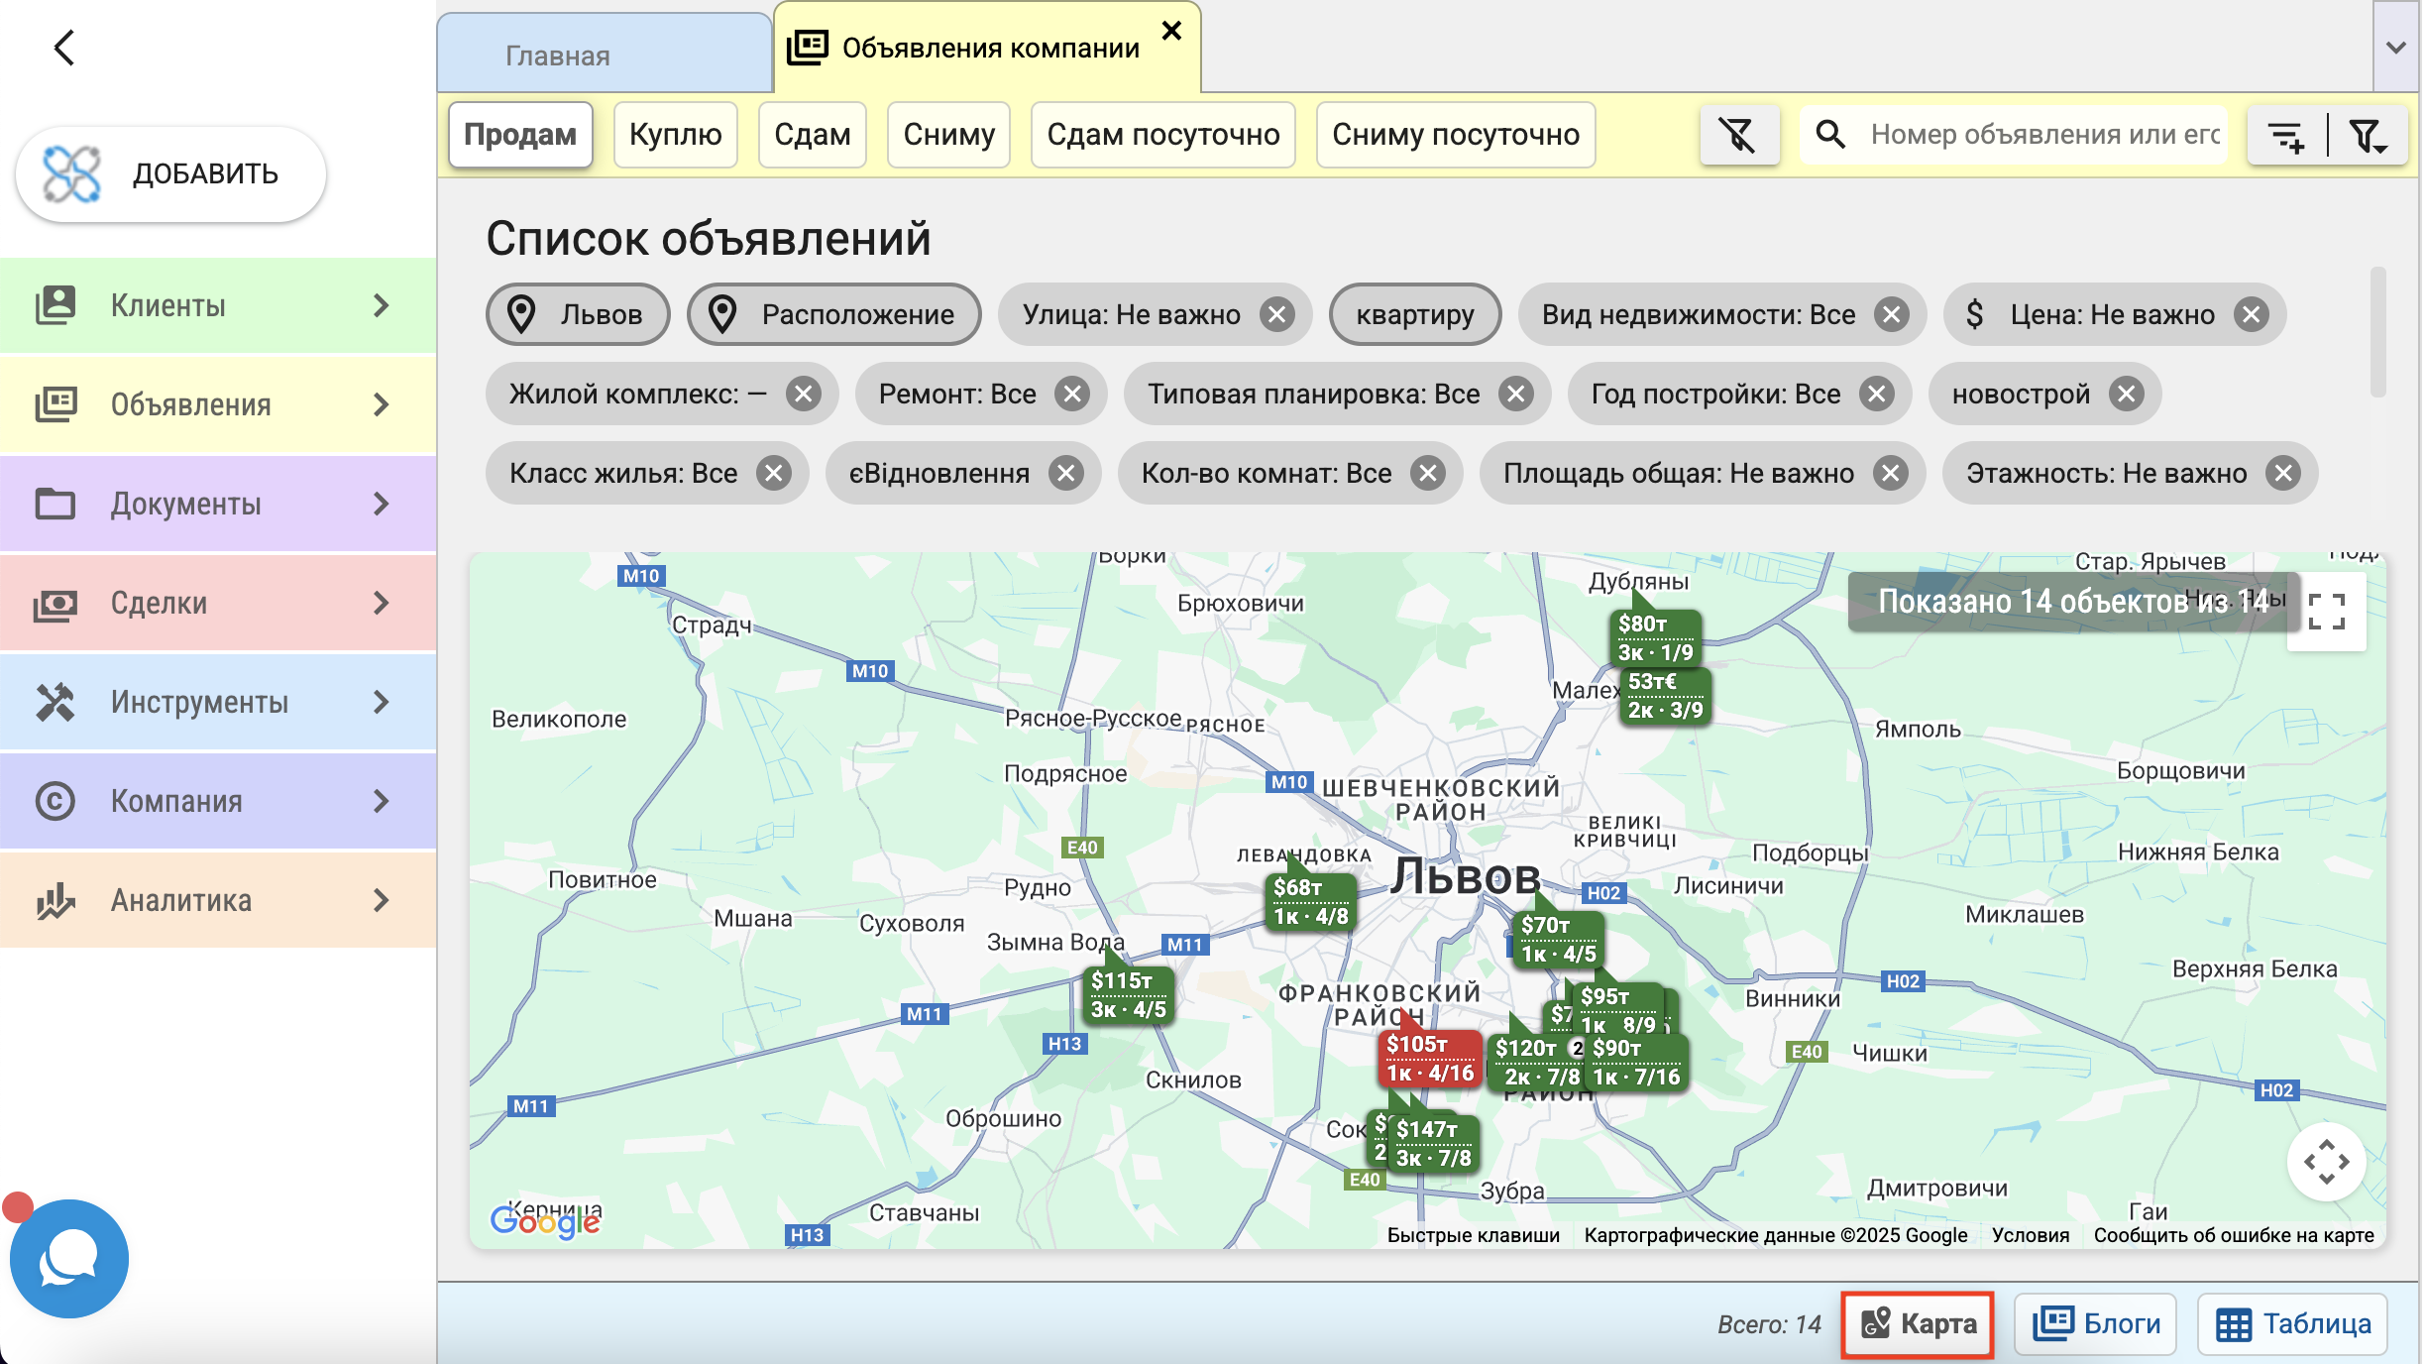
Task: Click the ad number search field
Action: [2043, 135]
